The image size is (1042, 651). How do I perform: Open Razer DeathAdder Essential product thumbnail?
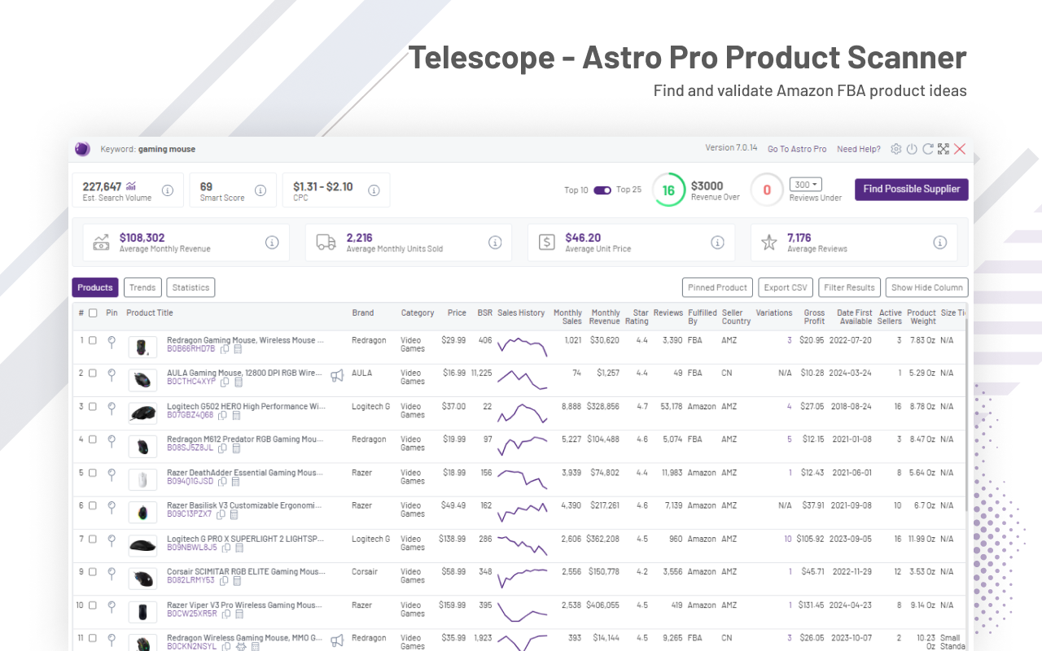tap(143, 479)
